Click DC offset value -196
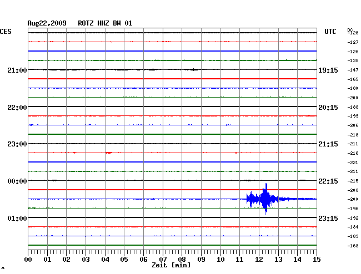The width and height of the screenshot is (361, 274). pyautogui.click(x=353, y=209)
